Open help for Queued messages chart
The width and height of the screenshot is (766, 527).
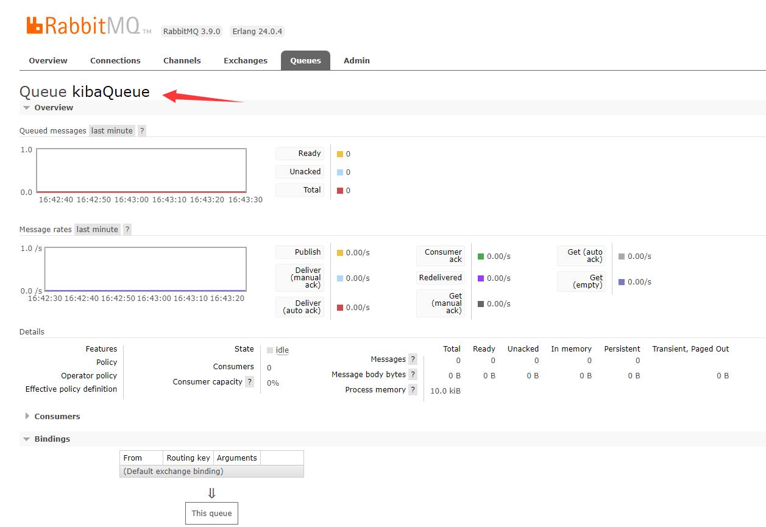pyautogui.click(x=142, y=131)
